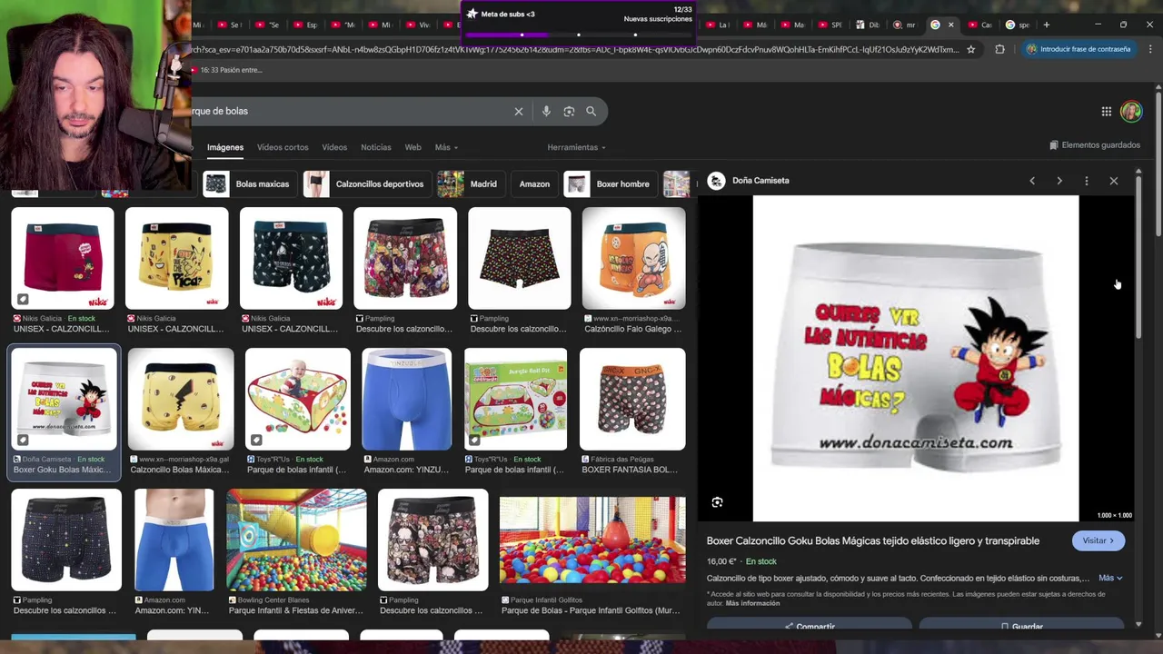Go to previous image in preview panel

tap(1032, 181)
